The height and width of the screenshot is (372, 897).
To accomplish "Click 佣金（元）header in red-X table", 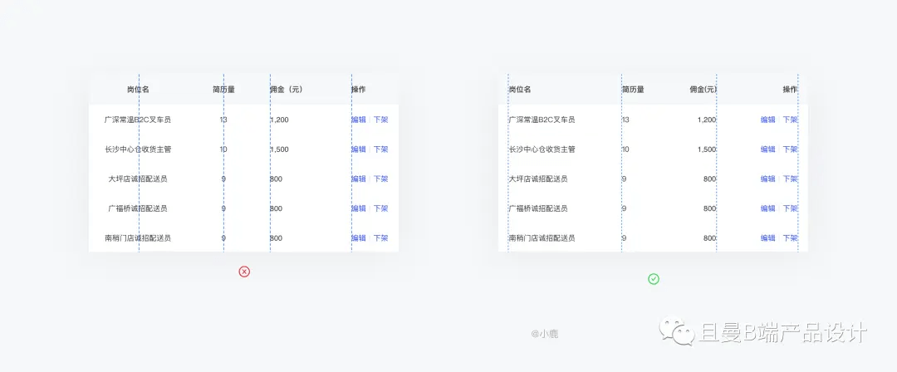I will click(x=286, y=90).
